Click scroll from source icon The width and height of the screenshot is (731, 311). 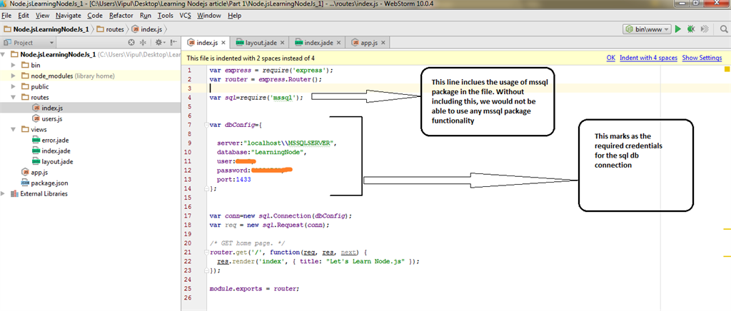[x=131, y=43]
